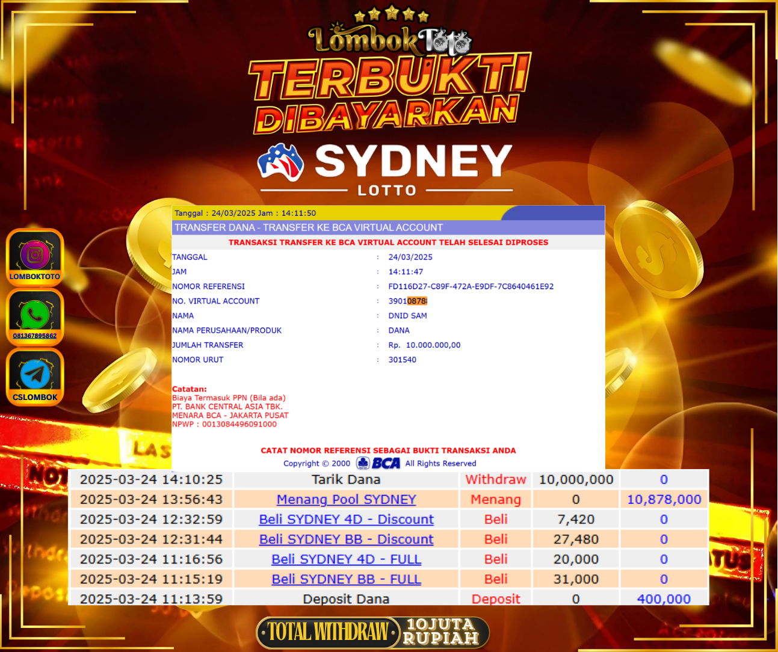Click the Total Withdraw 10 Juta Rupiah banner
The height and width of the screenshot is (652, 778).
[373, 632]
